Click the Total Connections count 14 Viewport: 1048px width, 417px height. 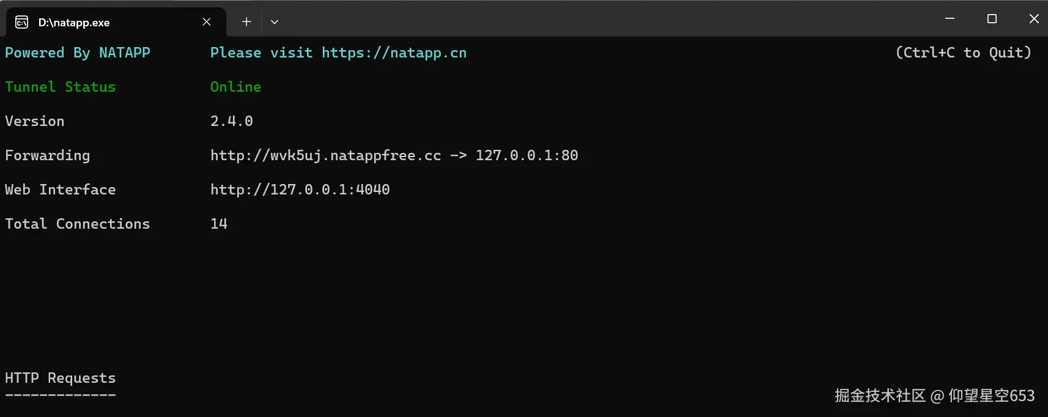(218, 224)
